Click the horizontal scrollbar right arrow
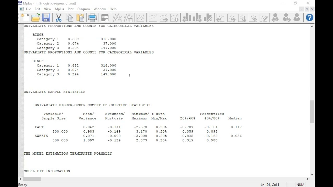Screen dimensions: 333x187 [307, 179]
